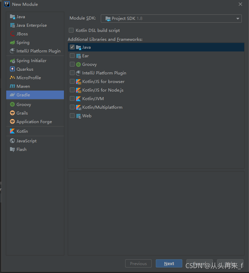Screen dimensions: 249x273
Task: Click the green Groovy icon in sidebar
Action: pyautogui.click(x=12, y=105)
